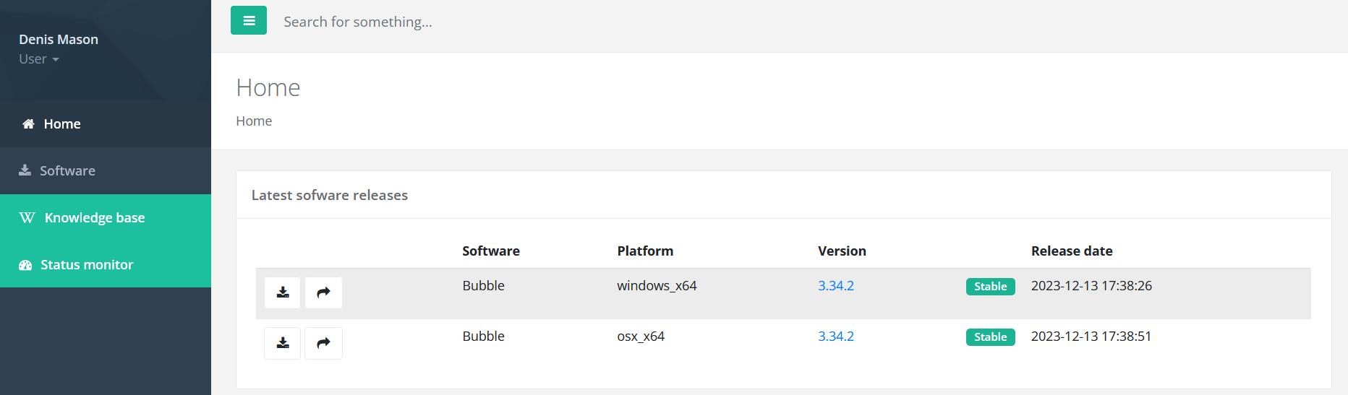Screen dimensions: 1348x395
Task: Click the Stable badge in windows_x64 row
Action: point(990,287)
